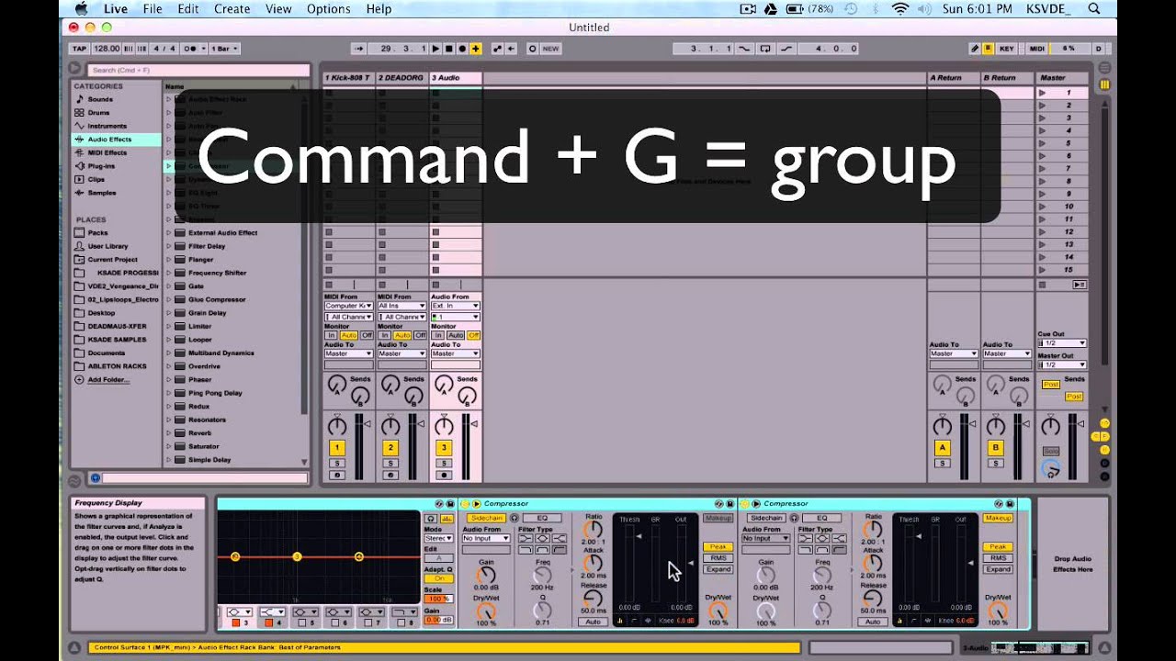Screen dimensions: 1176x661
Task: Select Expand mode on the first Compressor
Action: [718, 569]
